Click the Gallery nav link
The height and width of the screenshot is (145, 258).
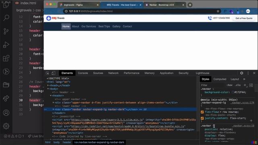click(117, 26)
